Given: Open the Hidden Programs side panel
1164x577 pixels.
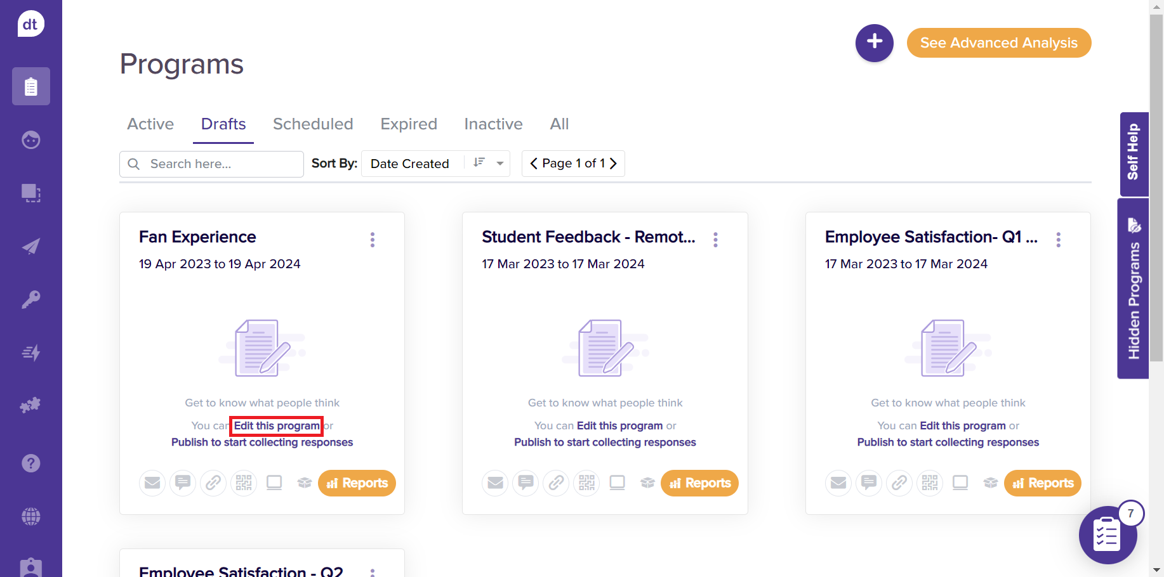Looking at the screenshot, I should [1134, 289].
